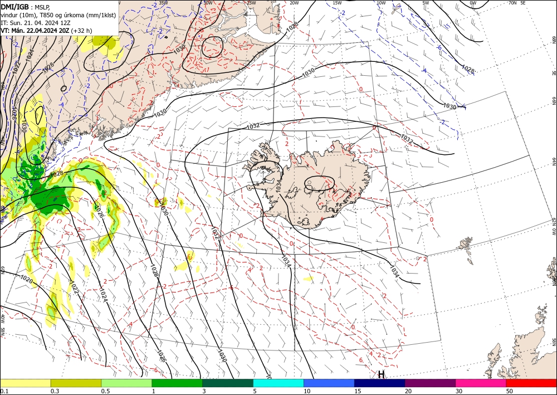The height and width of the screenshot is (395, 557).
Task: Click the legend value "10"
Action: (x=307, y=391)
